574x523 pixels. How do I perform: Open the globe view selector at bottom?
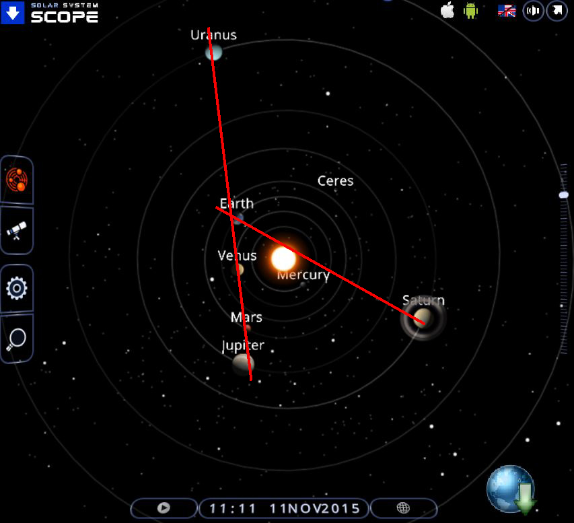pyautogui.click(x=403, y=508)
